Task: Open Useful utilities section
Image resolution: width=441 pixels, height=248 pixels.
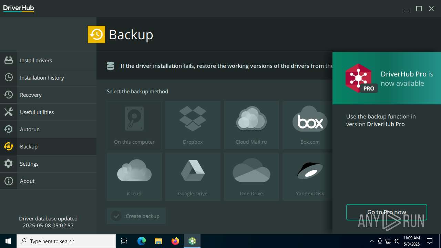Action: tap(48, 112)
